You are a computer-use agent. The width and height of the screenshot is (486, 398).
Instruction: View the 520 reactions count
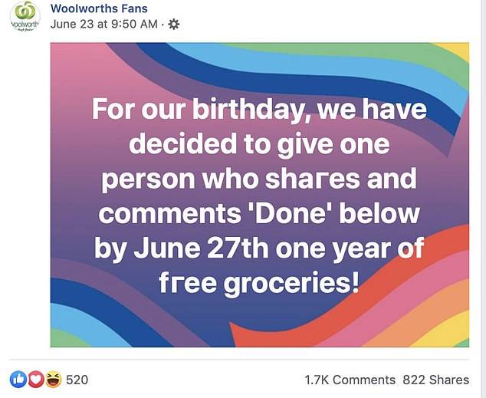point(77,380)
